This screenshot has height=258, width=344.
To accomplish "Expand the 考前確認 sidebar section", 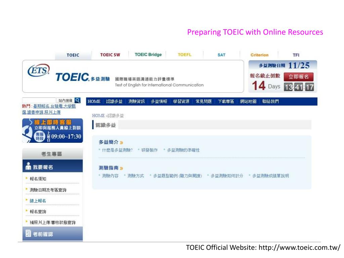I will pos(53,233).
